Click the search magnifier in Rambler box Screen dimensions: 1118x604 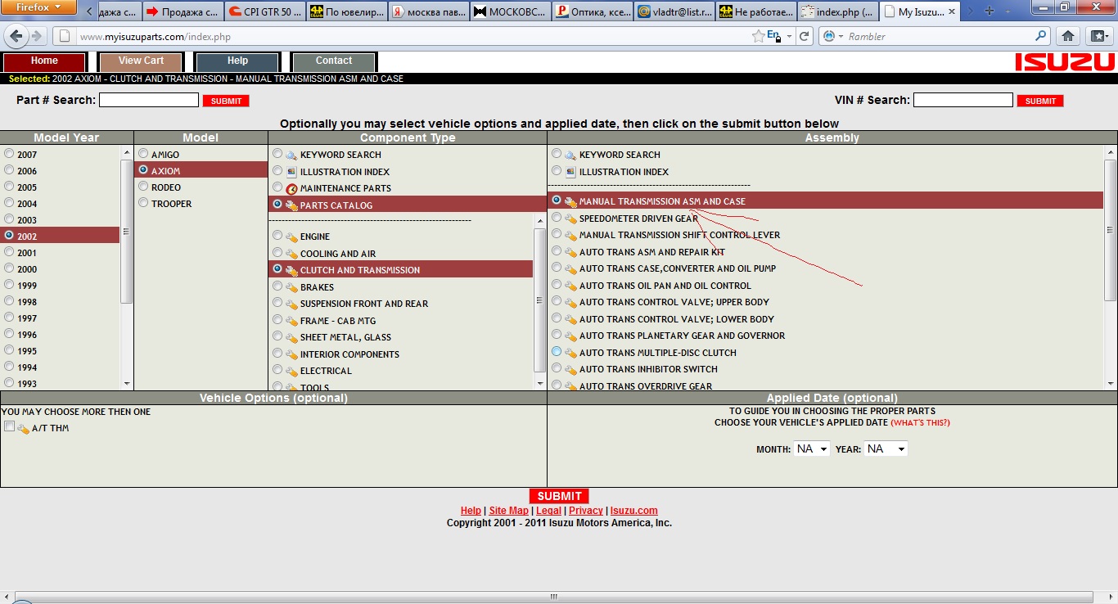tap(1041, 36)
